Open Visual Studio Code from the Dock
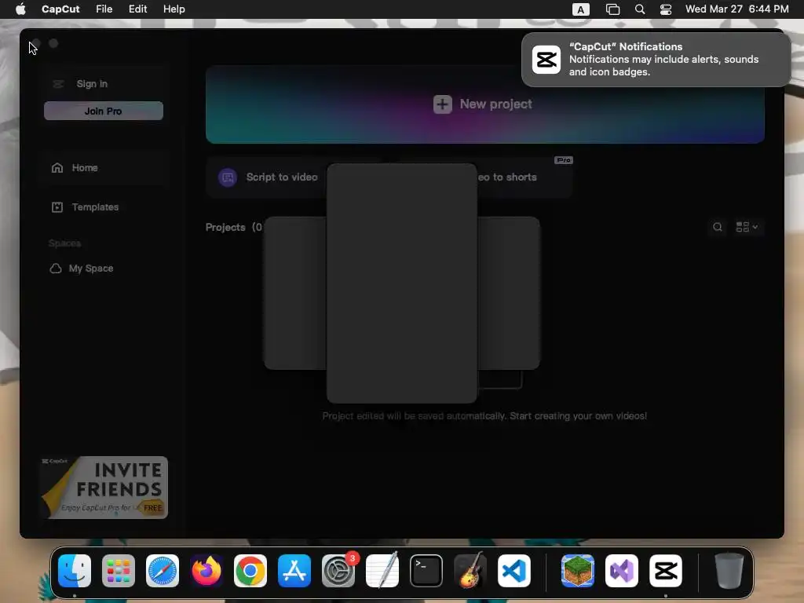Screen dimensions: 804x603 click(514, 571)
